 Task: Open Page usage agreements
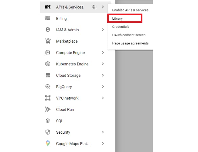pos(130,43)
